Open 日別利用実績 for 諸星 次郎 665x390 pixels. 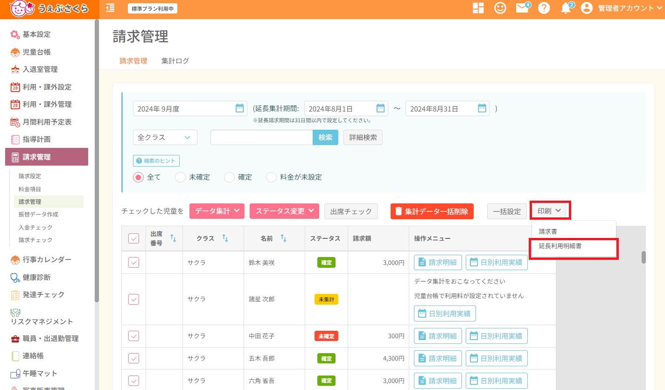pyautogui.click(x=445, y=313)
